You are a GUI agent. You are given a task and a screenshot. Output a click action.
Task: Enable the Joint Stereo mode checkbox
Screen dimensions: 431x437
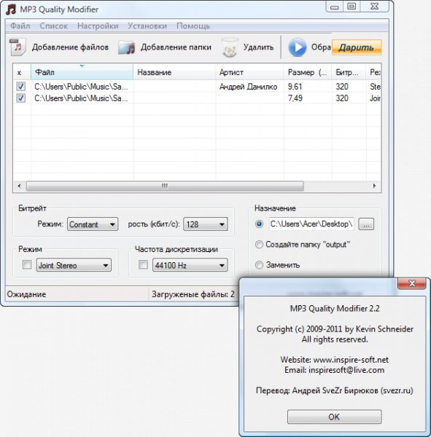click(x=27, y=264)
